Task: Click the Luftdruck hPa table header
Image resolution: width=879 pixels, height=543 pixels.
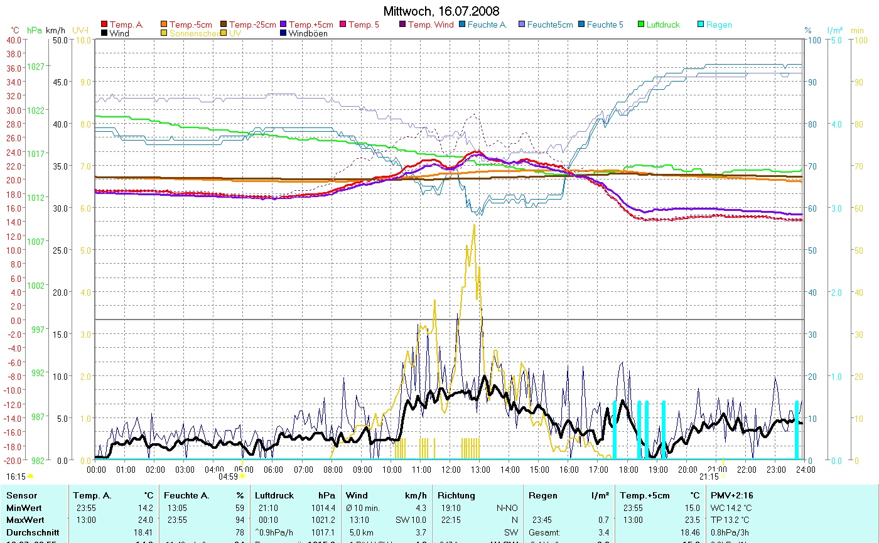Action: click(x=294, y=496)
